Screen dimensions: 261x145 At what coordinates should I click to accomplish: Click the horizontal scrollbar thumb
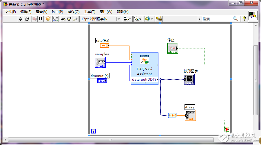pos(111,140)
